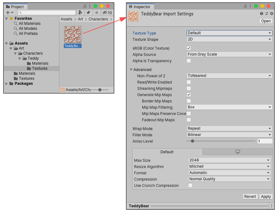277x212 pixels.
Task: Toggle the sRGB Color Texture checkbox
Action: click(189, 48)
